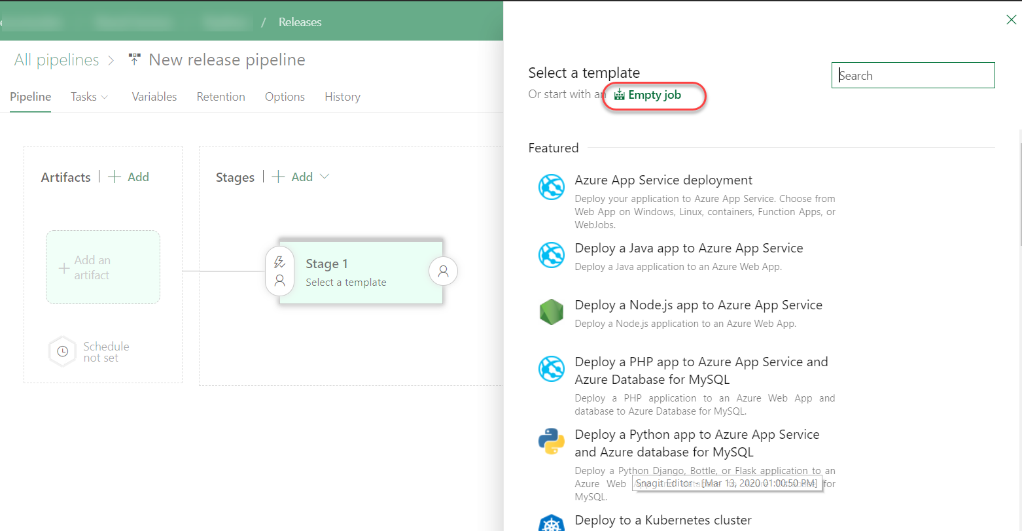Click the Deploy a Java app icon

(x=552, y=255)
